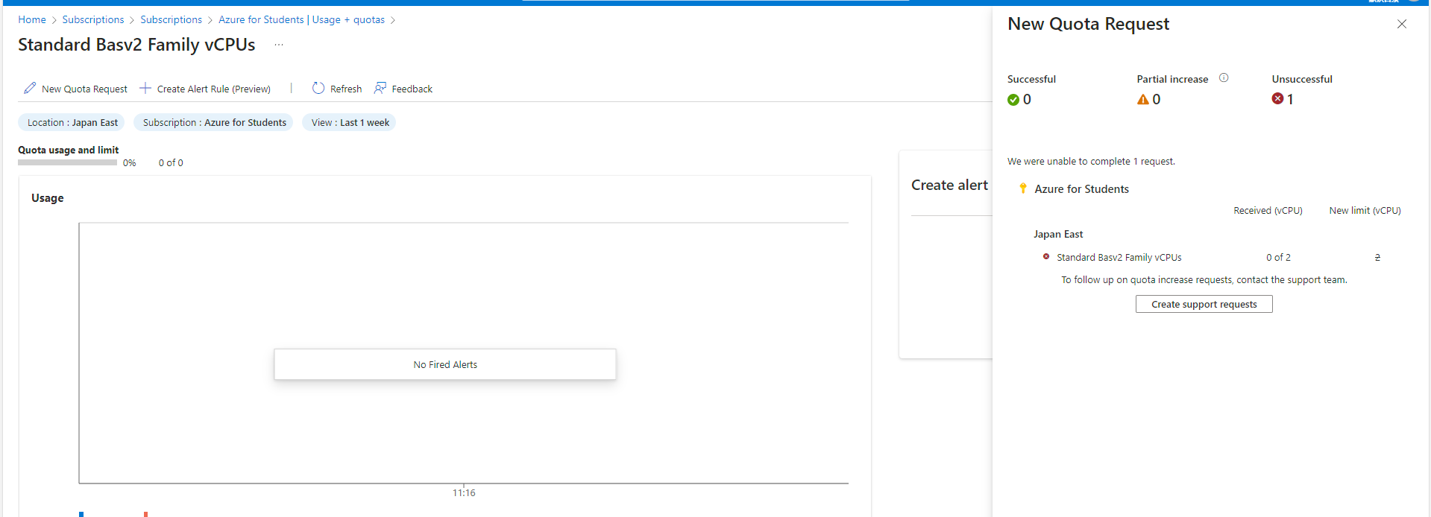Click New Quota Request toolbar label
The image size is (1431, 517).
click(x=84, y=89)
